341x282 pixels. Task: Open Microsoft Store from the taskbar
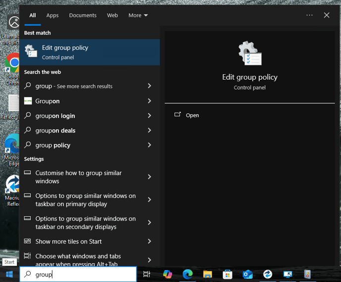(x=227, y=274)
